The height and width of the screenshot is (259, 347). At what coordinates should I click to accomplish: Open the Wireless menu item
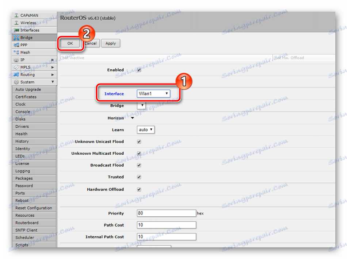point(34,23)
